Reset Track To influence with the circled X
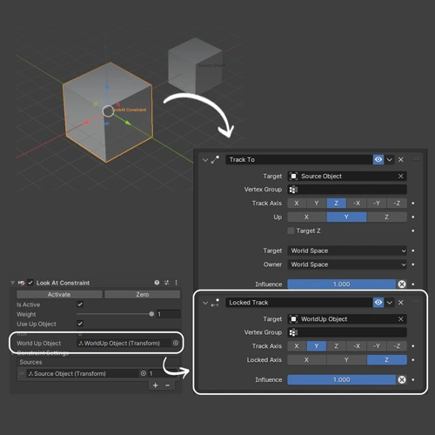 [402, 284]
